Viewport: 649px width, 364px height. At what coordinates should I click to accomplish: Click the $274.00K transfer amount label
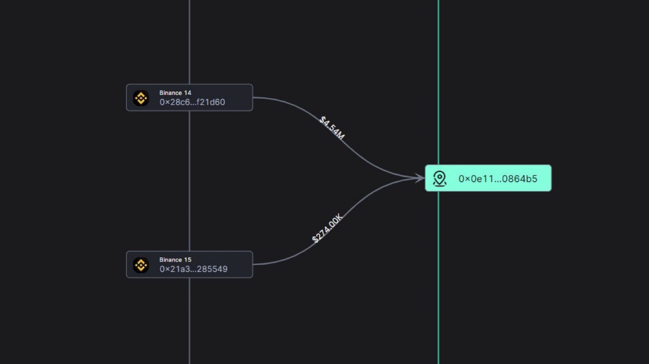328,229
